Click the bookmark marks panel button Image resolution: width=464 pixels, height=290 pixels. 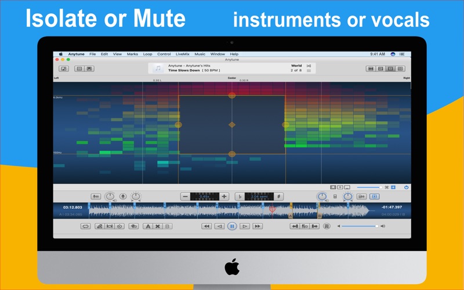point(89,68)
